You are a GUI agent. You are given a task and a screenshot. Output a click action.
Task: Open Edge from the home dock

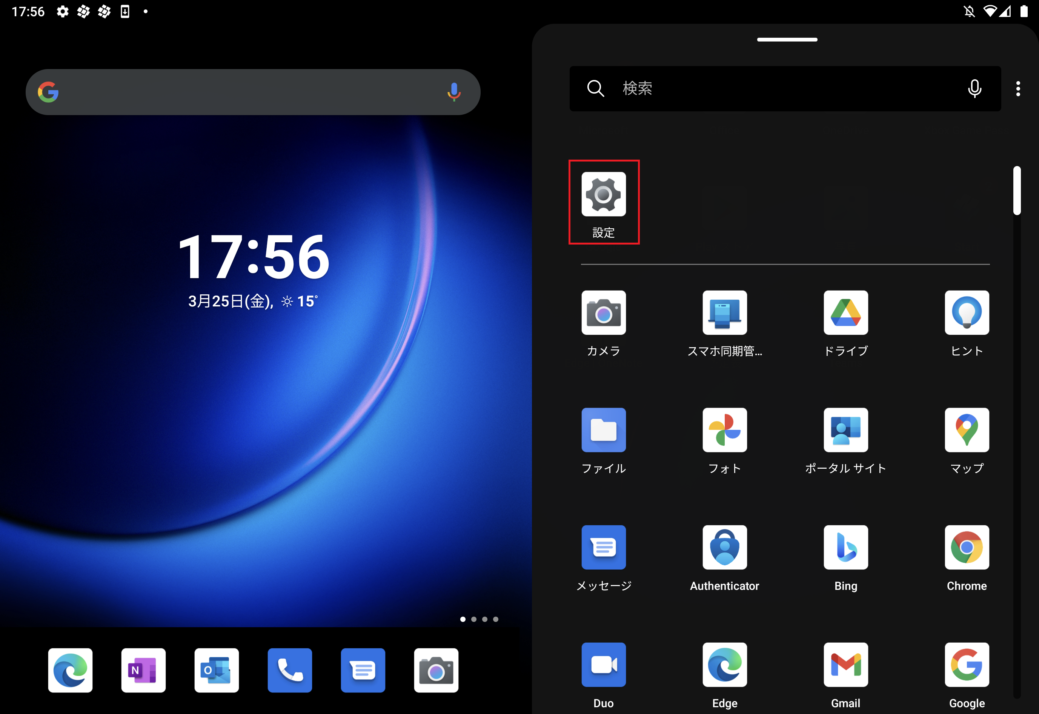click(70, 670)
